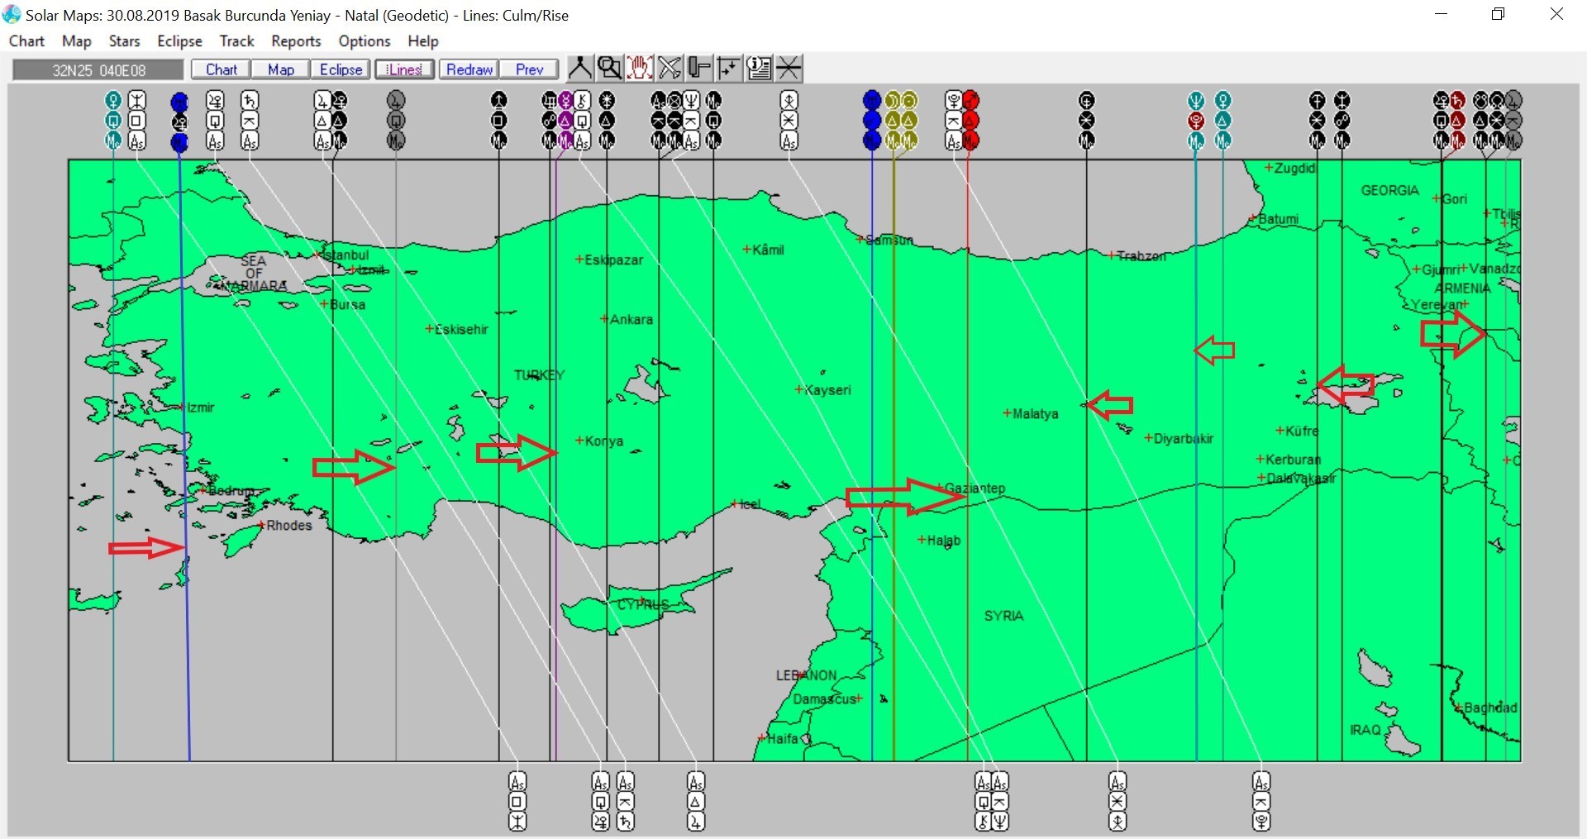
Task: Click the paint roller icon in toolbar
Action: pos(699,68)
